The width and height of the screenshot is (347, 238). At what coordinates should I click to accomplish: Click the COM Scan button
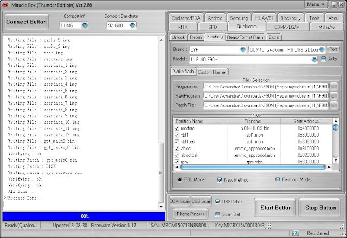click(x=179, y=201)
